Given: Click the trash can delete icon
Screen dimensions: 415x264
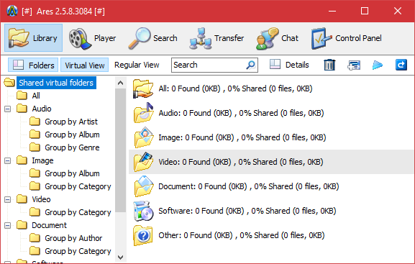Looking at the screenshot, I should (x=329, y=65).
